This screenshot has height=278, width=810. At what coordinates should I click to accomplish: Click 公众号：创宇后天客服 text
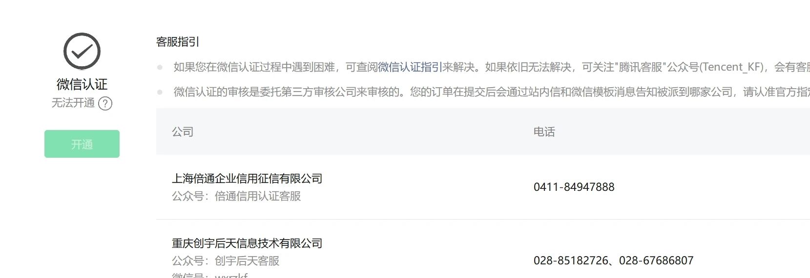coord(226,261)
